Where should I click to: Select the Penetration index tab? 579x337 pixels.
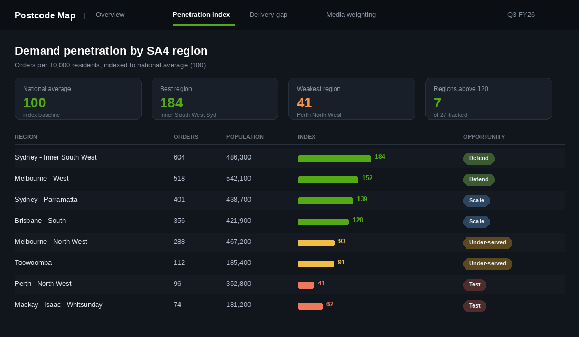[201, 15]
